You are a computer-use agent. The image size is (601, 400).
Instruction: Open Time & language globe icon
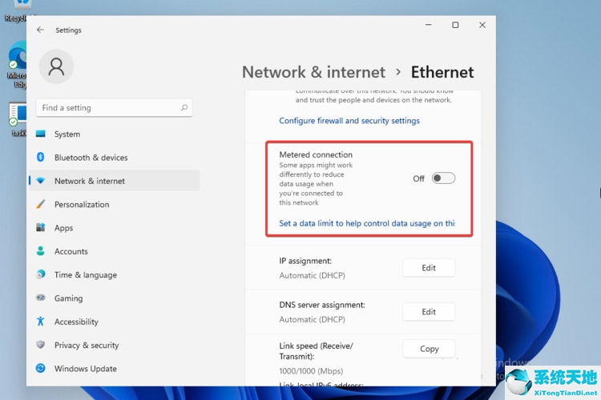coord(41,274)
